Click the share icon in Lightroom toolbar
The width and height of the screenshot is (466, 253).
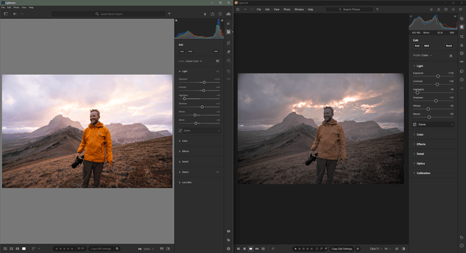point(213,14)
